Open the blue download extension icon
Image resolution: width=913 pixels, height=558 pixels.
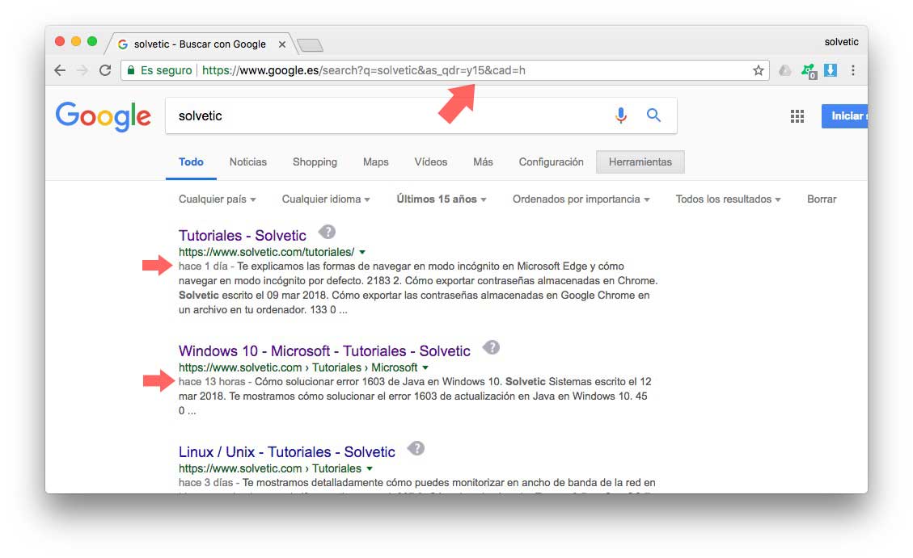[x=831, y=70]
